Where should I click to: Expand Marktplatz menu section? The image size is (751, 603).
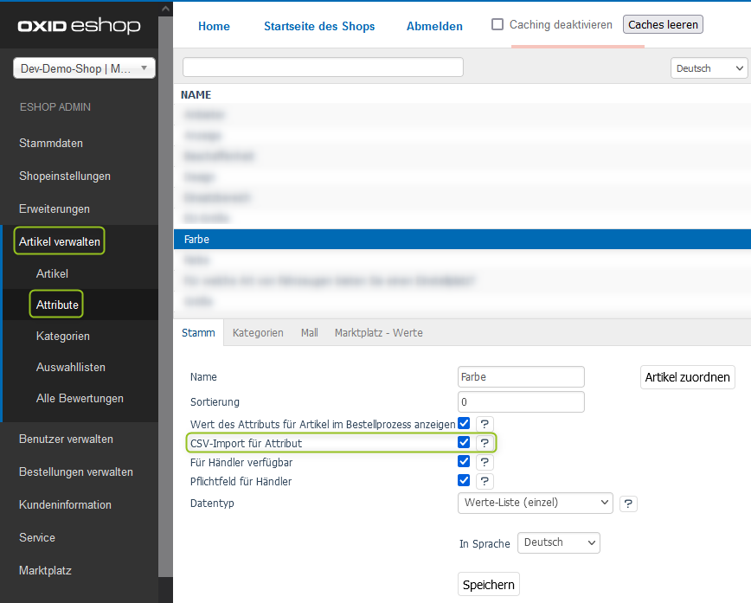point(45,570)
